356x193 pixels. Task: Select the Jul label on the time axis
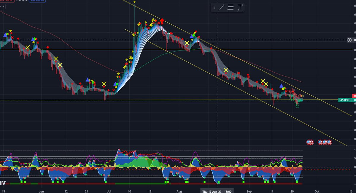click(x=109, y=192)
